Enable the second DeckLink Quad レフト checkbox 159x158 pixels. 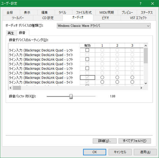coord(87,59)
